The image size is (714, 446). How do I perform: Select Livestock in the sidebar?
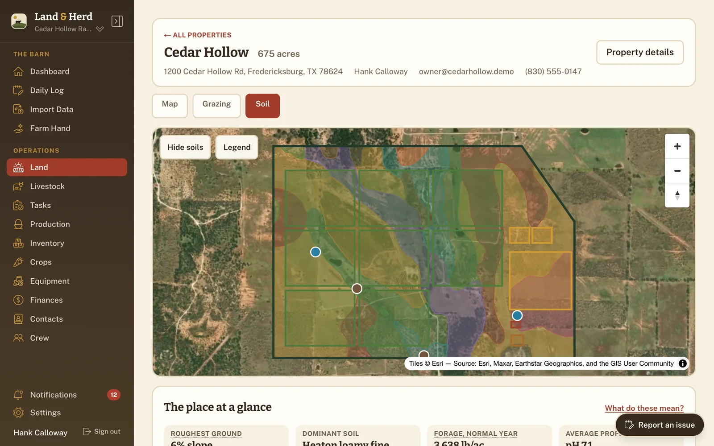coord(67,186)
